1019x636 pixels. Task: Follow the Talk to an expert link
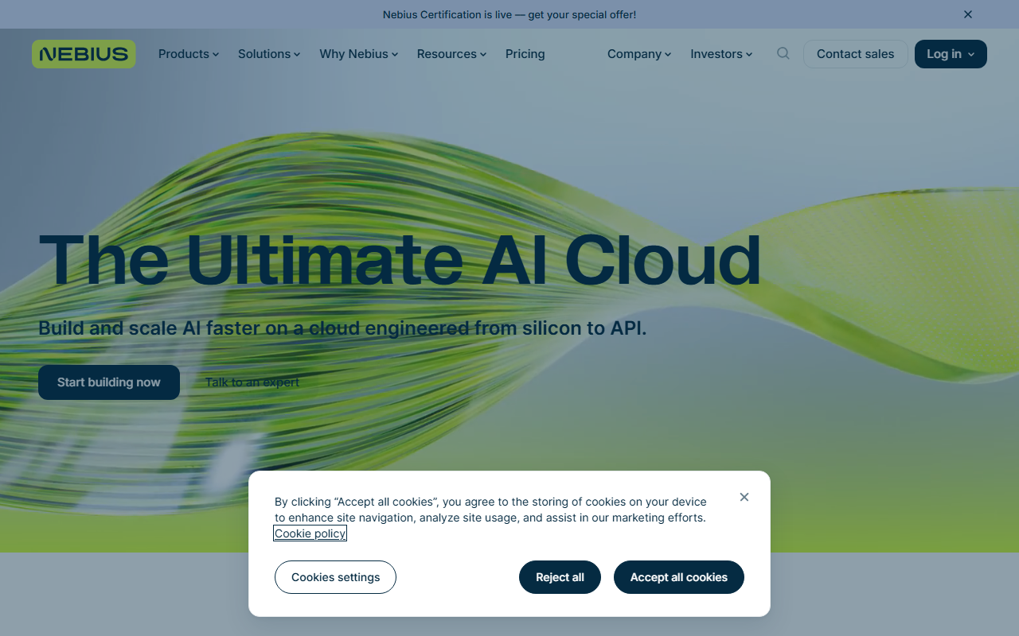(x=252, y=382)
